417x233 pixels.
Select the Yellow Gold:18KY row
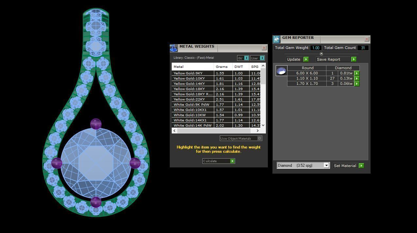216,89
